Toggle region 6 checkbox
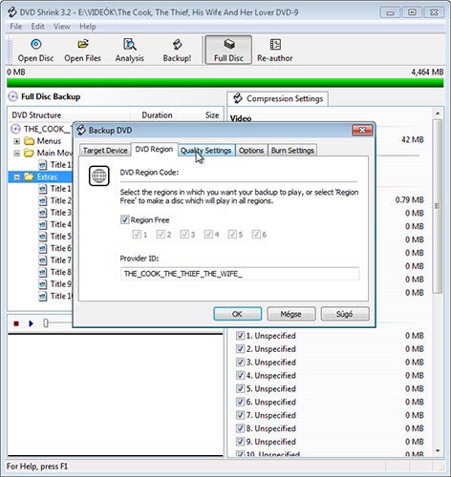 [x=256, y=235]
